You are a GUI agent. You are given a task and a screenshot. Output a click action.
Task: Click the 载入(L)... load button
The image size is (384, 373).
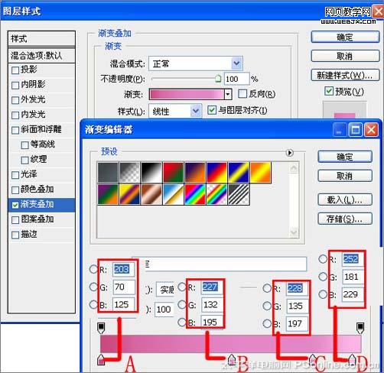(345, 199)
